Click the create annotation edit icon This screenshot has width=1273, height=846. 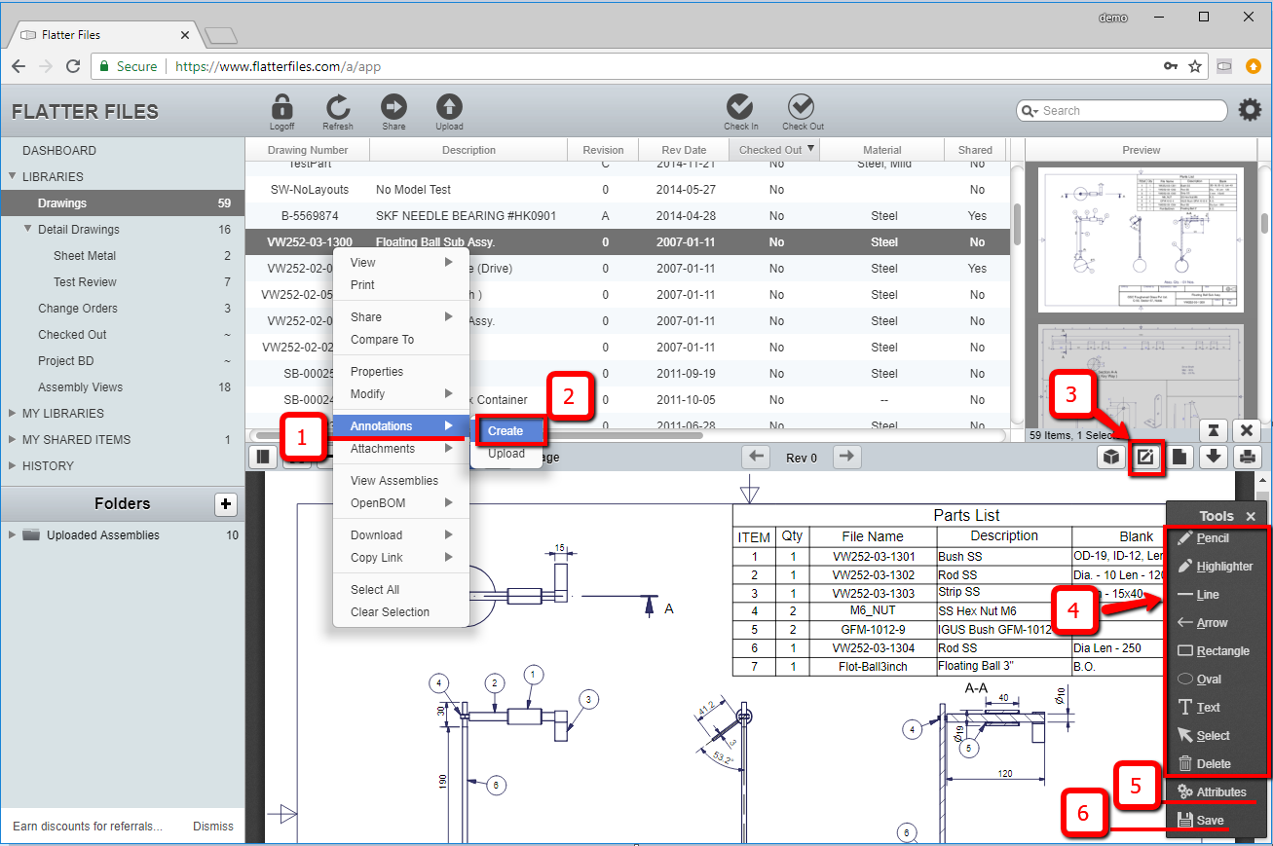[1145, 457]
